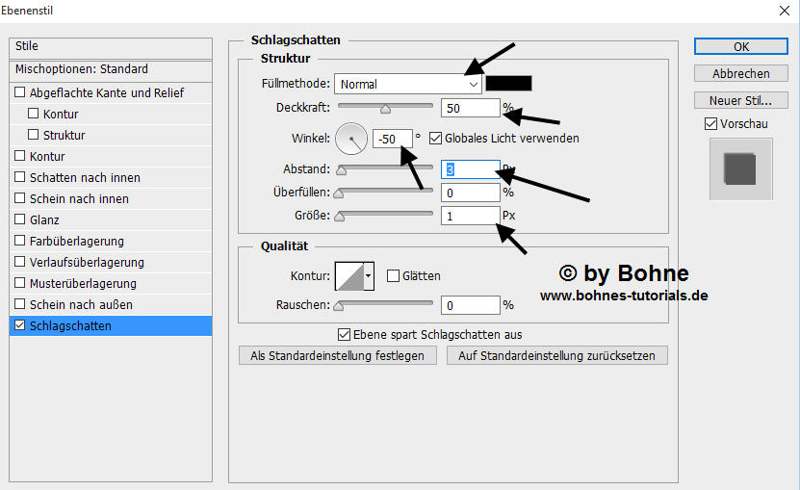The width and height of the screenshot is (800, 490).
Task: Click the black shadow color swatch
Action: [x=509, y=85]
